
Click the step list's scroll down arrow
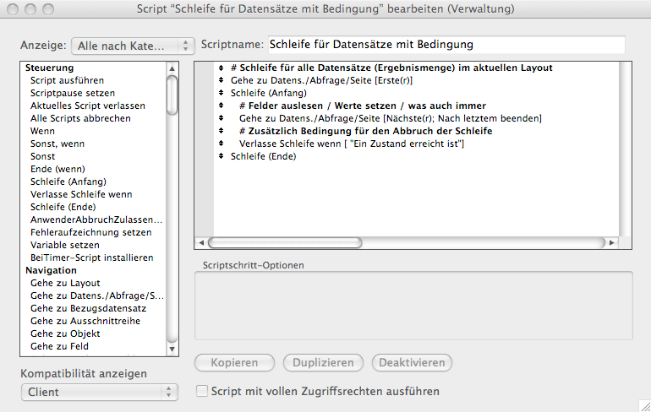tap(172, 348)
